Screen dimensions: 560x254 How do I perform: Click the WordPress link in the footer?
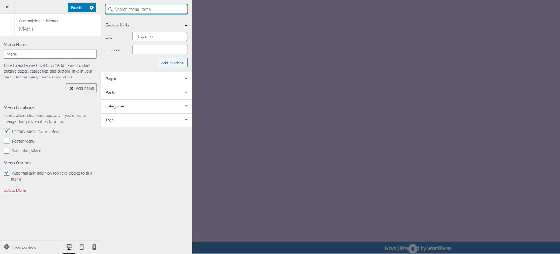pyautogui.click(x=439, y=248)
